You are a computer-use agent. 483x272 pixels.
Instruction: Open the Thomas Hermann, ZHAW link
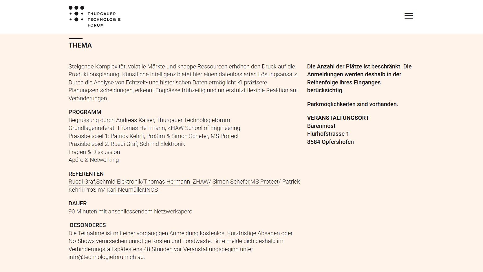point(176,182)
